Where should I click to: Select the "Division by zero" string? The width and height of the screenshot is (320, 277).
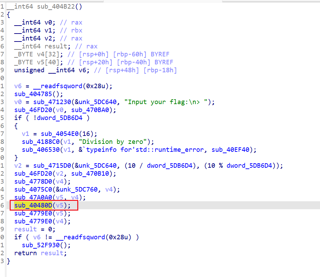point(113,142)
